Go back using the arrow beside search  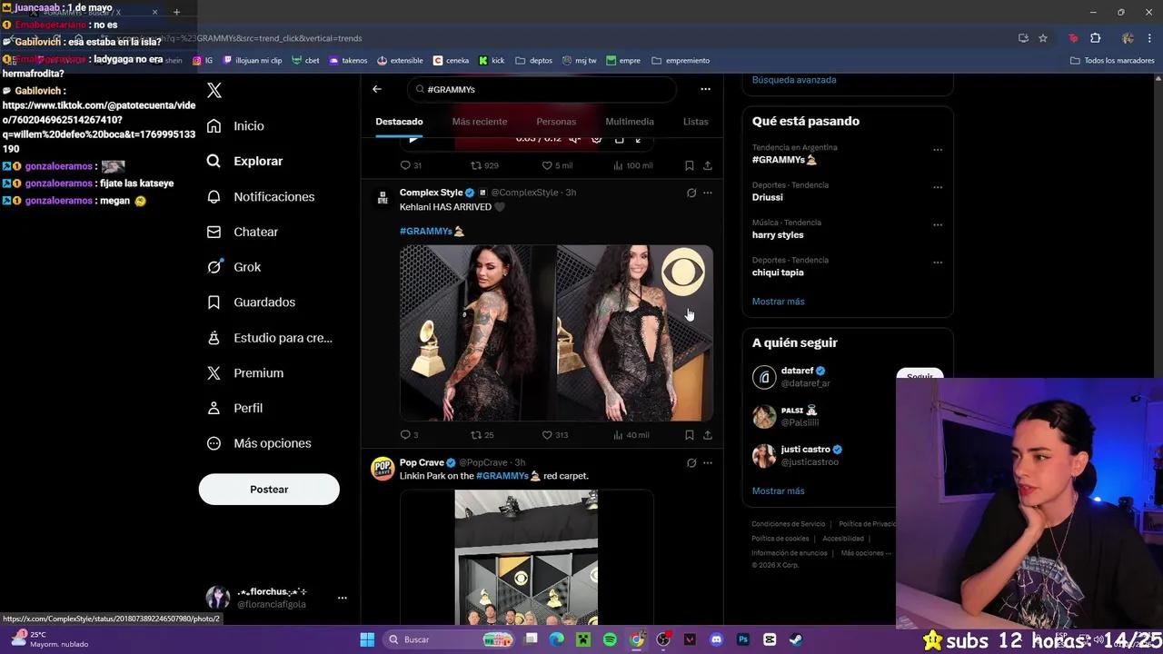tap(377, 89)
